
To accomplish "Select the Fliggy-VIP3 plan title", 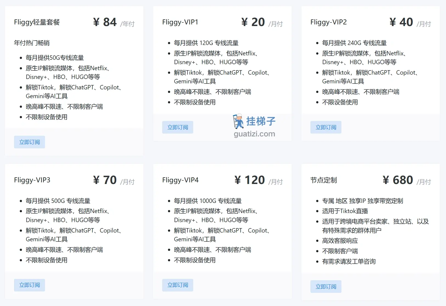I will click(x=32, y=180).
